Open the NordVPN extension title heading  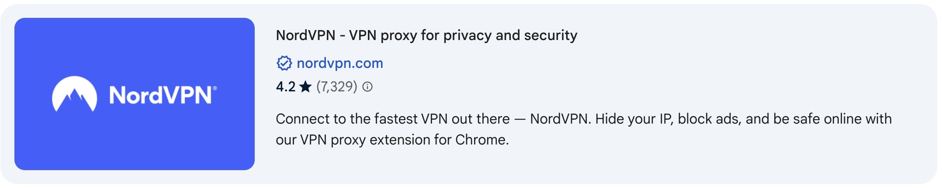point(426,35)
